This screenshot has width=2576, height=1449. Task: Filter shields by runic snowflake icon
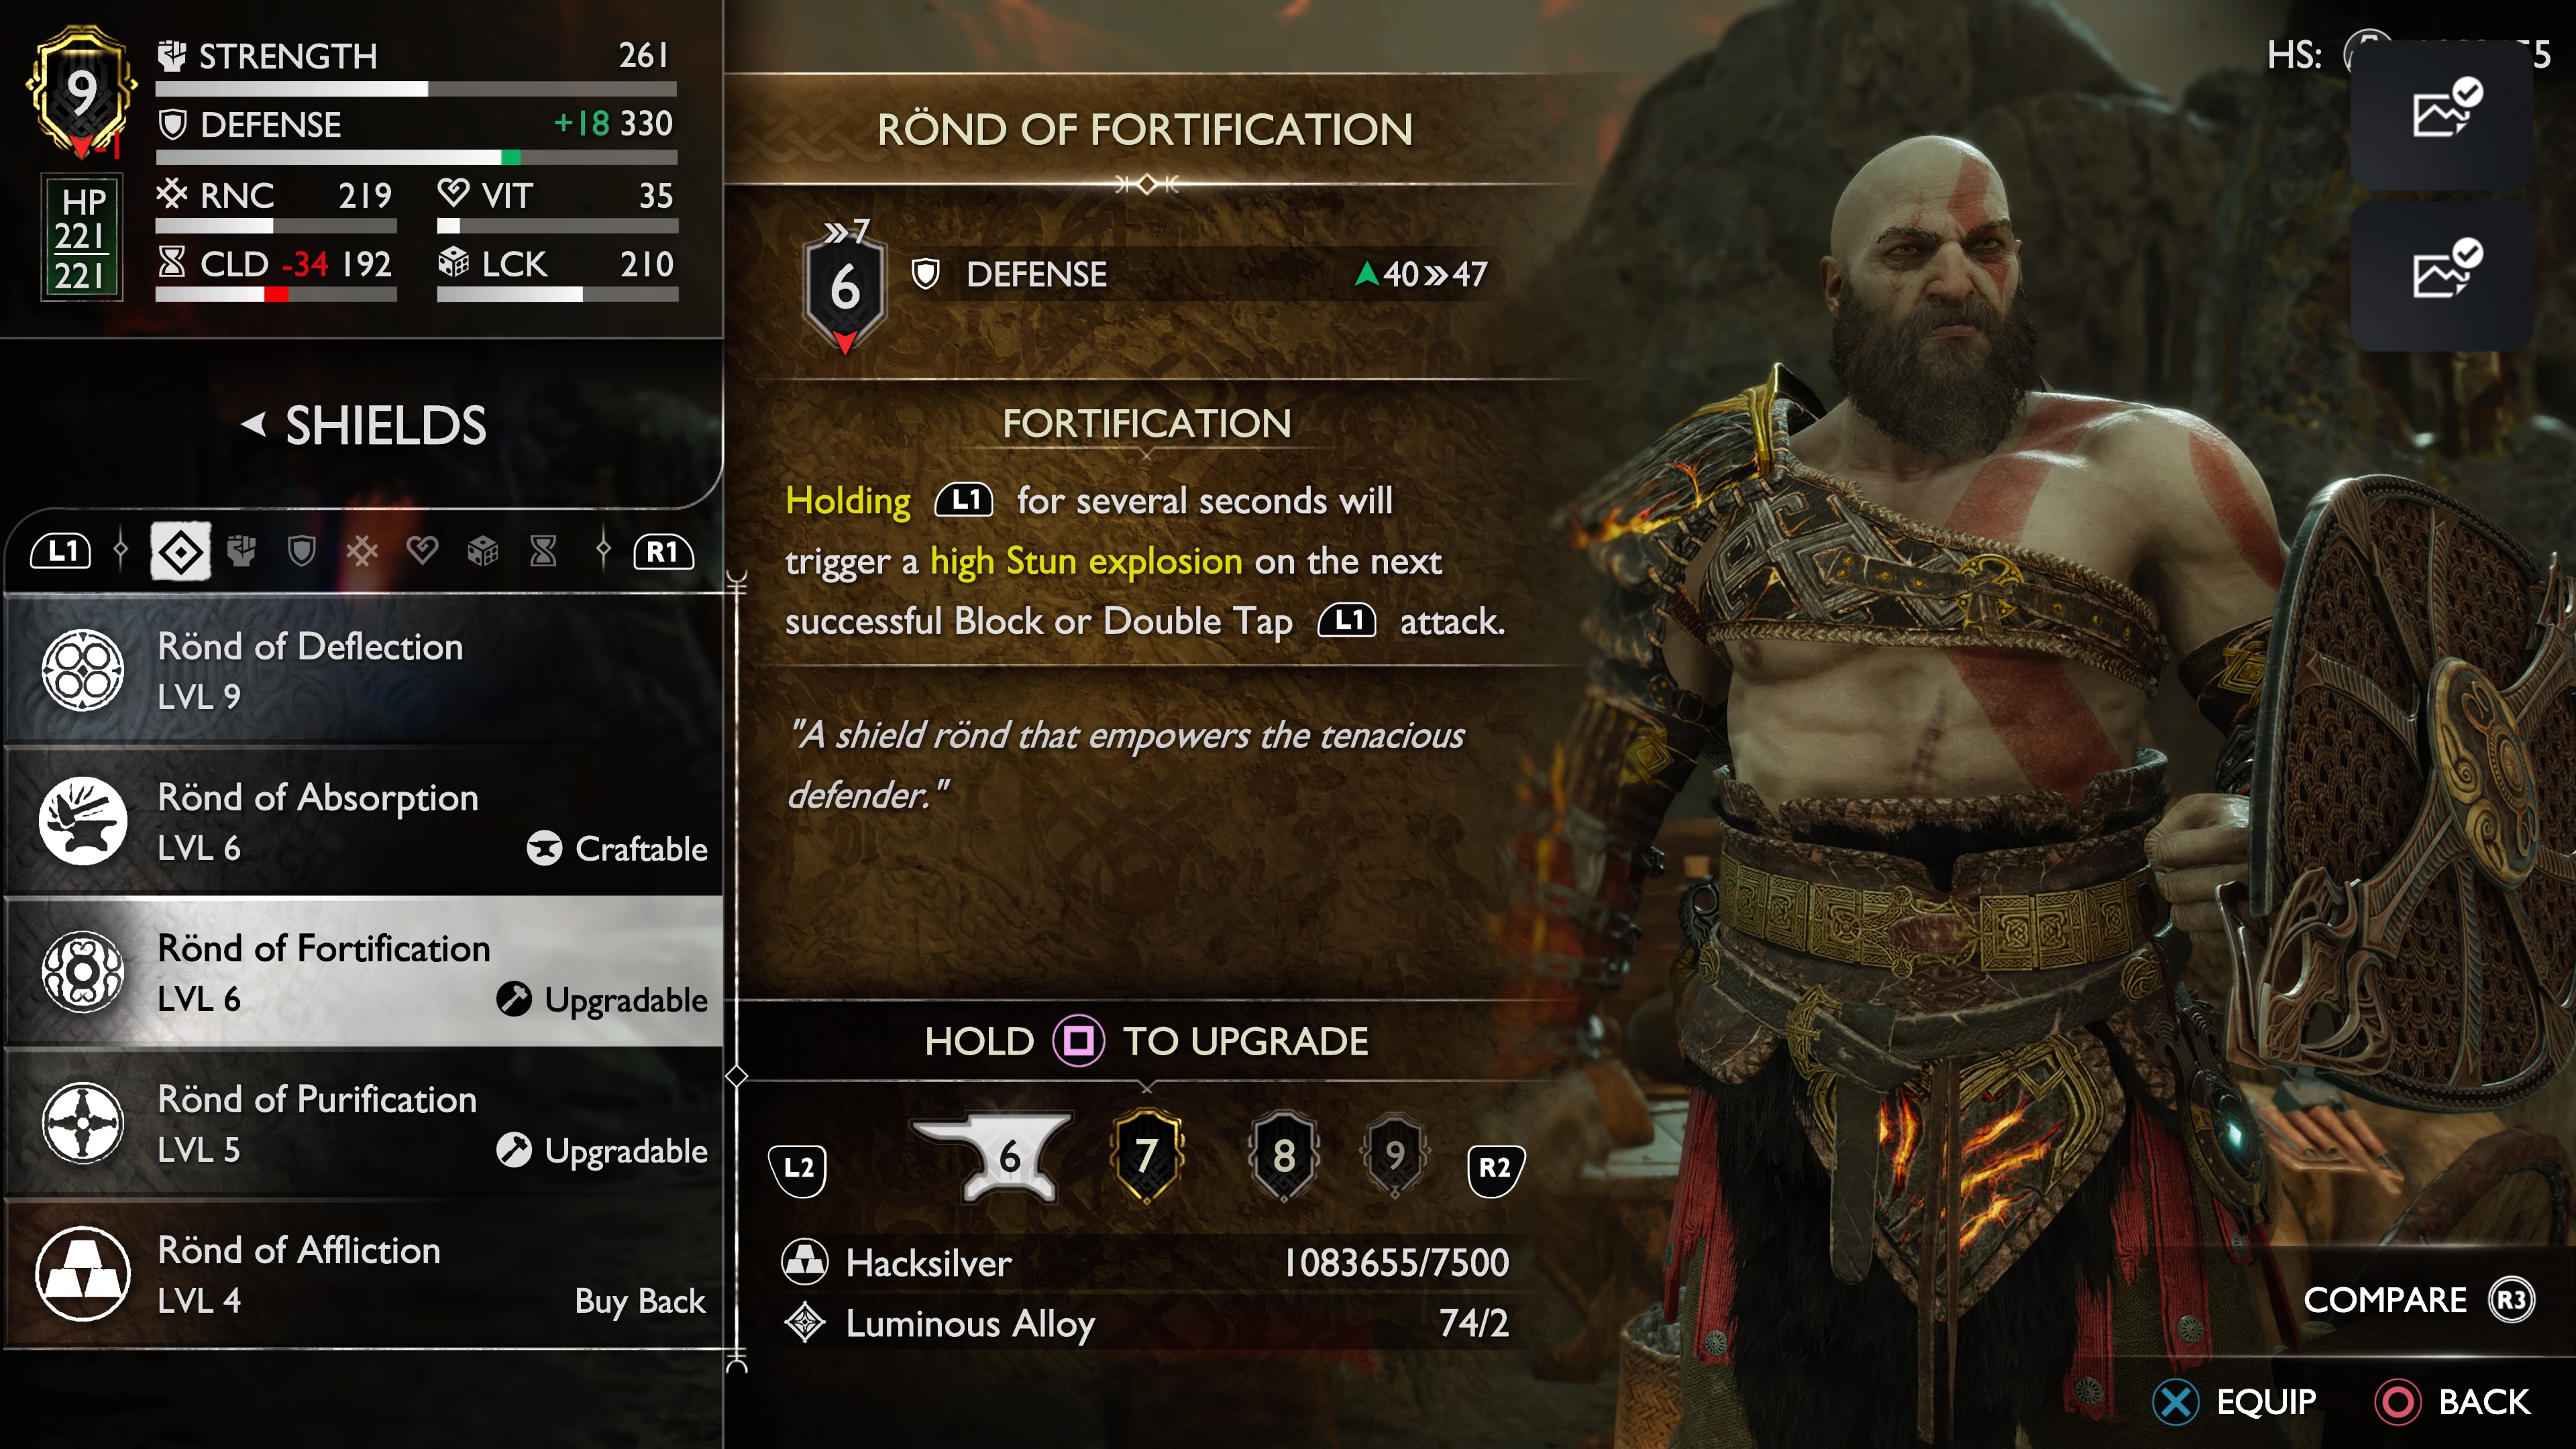(x=362, y=551)
